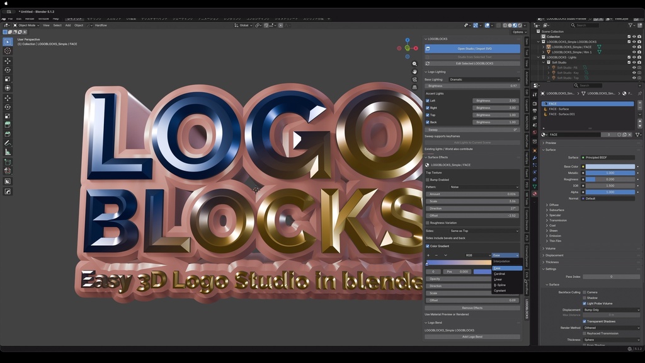Image resolution: width=645 pixels, height=363 pixels.
Task: Choose B-Spline in interpolation list
Action: tap(507, 285)
